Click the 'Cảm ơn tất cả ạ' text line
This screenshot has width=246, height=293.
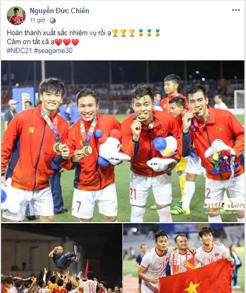tap(30, 42)
